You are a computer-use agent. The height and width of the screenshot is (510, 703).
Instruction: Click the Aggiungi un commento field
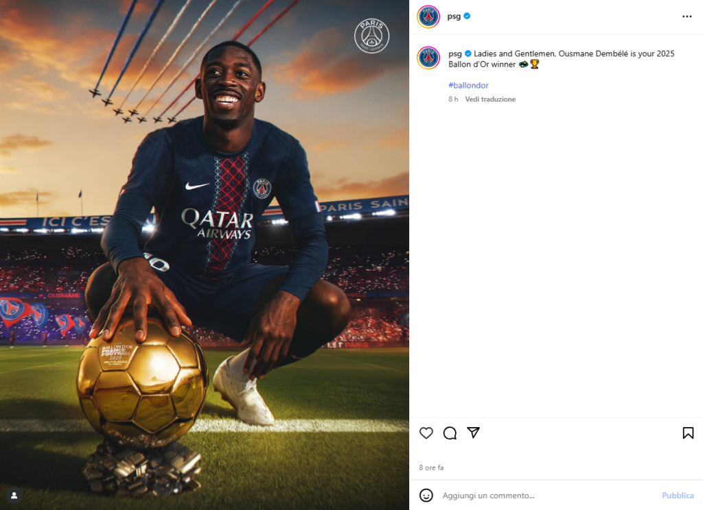pyautogui.click(x=547, y=496)
